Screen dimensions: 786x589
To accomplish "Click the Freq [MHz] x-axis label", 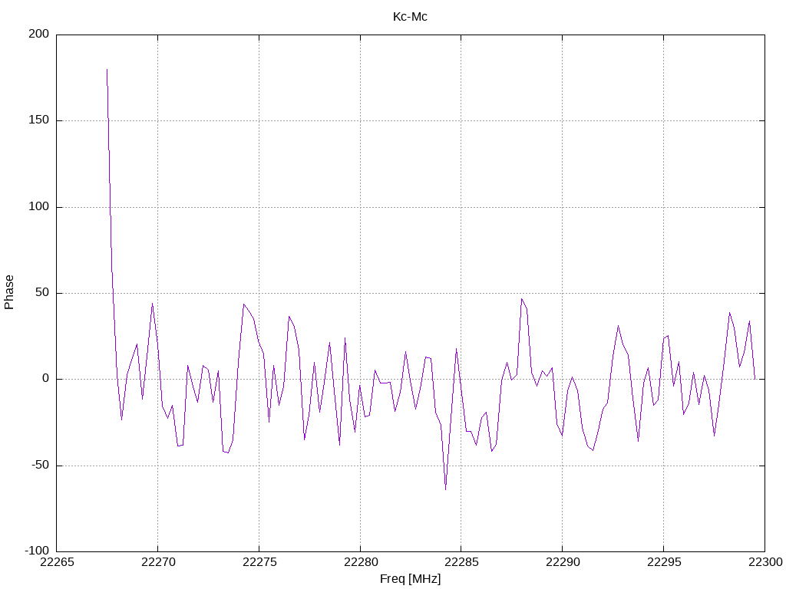I will pyautogui.click(x=410, y=578).
